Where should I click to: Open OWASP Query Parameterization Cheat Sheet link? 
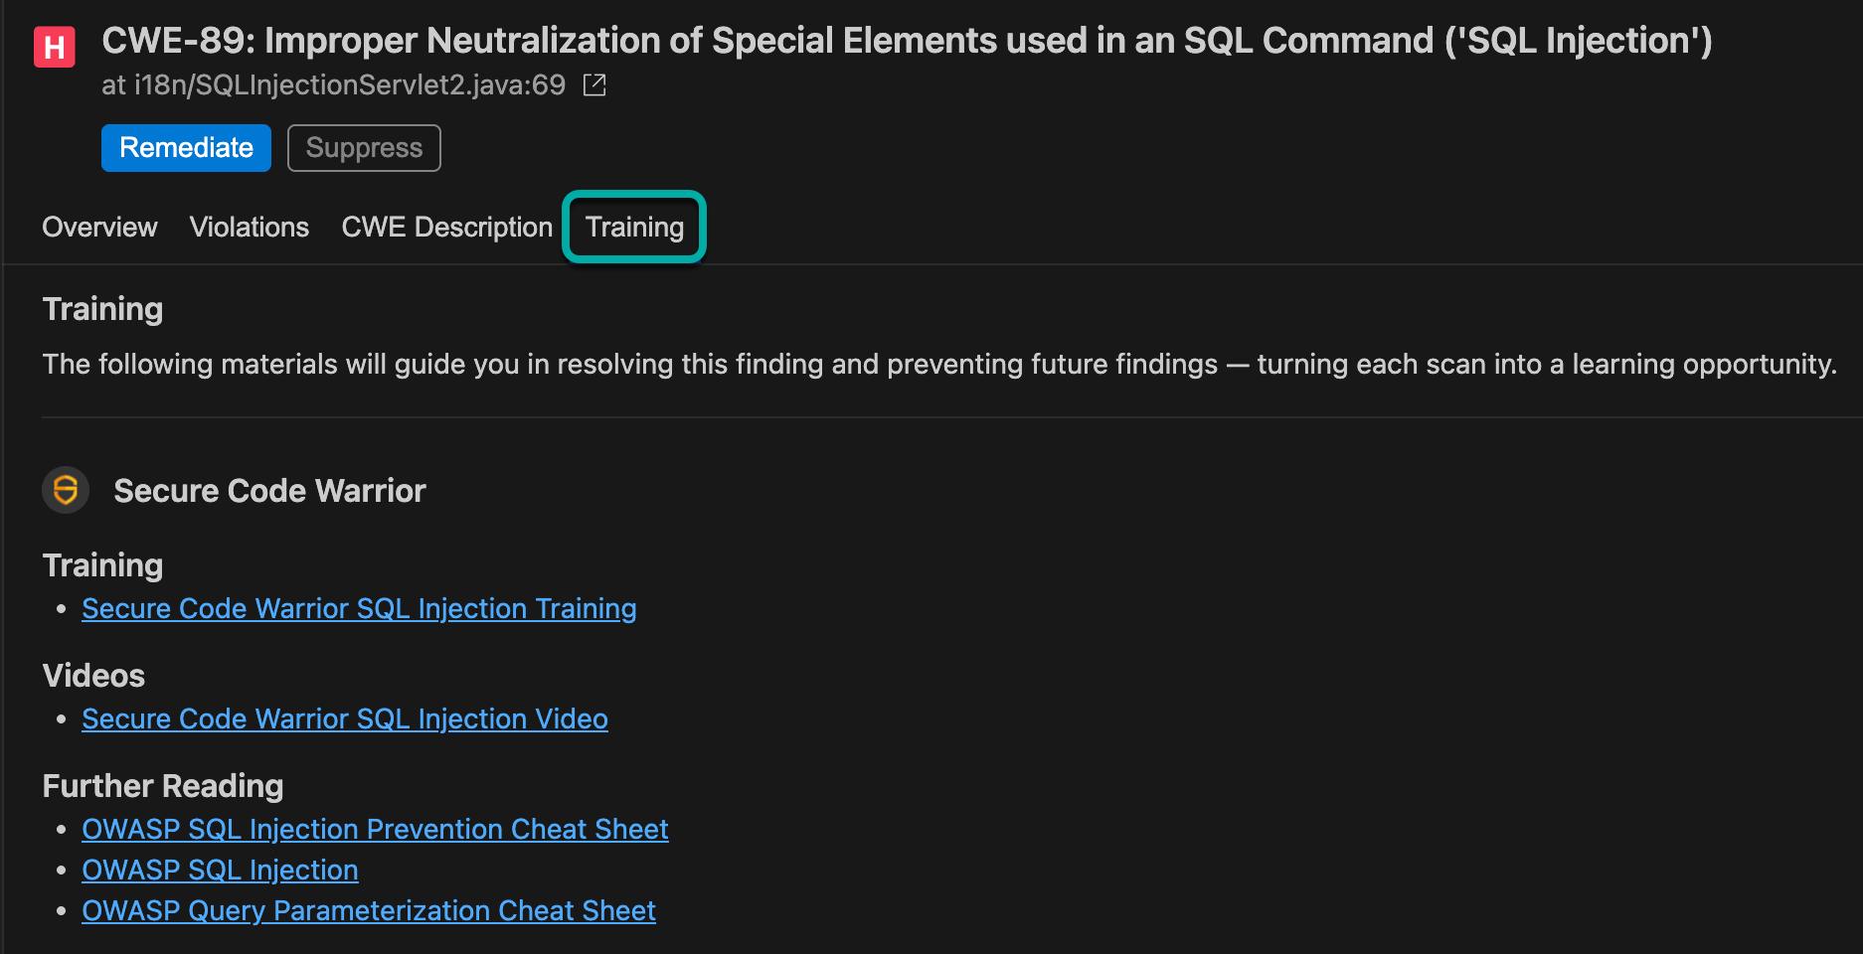[369, 910]
